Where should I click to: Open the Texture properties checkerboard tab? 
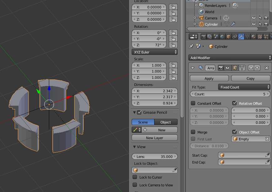click(x=259, y=37)
